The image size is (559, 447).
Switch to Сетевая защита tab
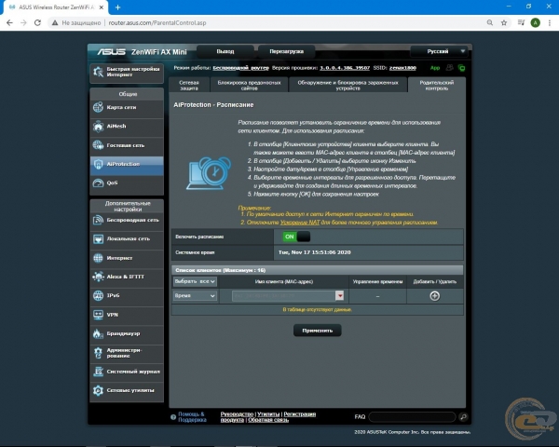(189, 85)
